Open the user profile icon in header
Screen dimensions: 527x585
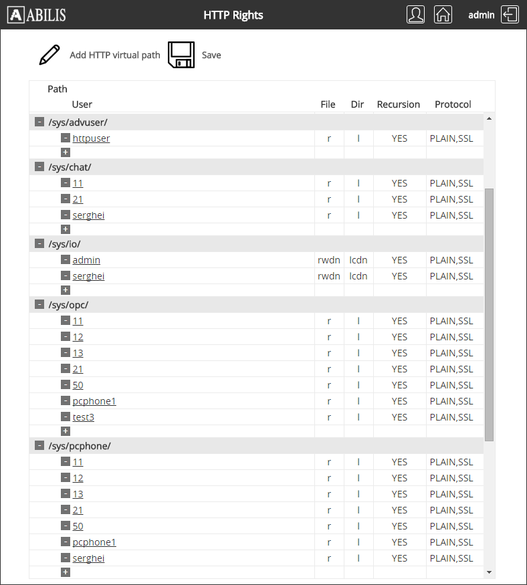pos(415,15)
